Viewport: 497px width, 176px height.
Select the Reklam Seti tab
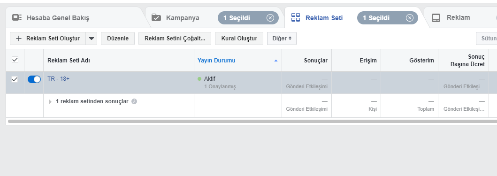point(324,18)
